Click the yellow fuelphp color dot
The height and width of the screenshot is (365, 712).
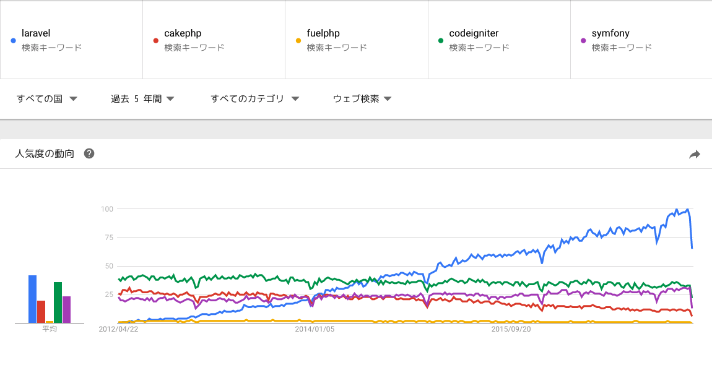[x=298, y=40]
